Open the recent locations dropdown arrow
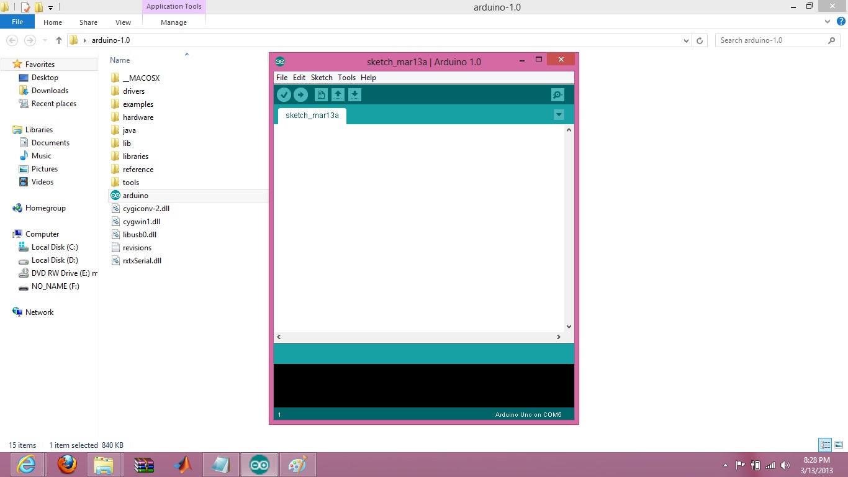This screenshot has width=848, height=477. click(x=45, y=41)
